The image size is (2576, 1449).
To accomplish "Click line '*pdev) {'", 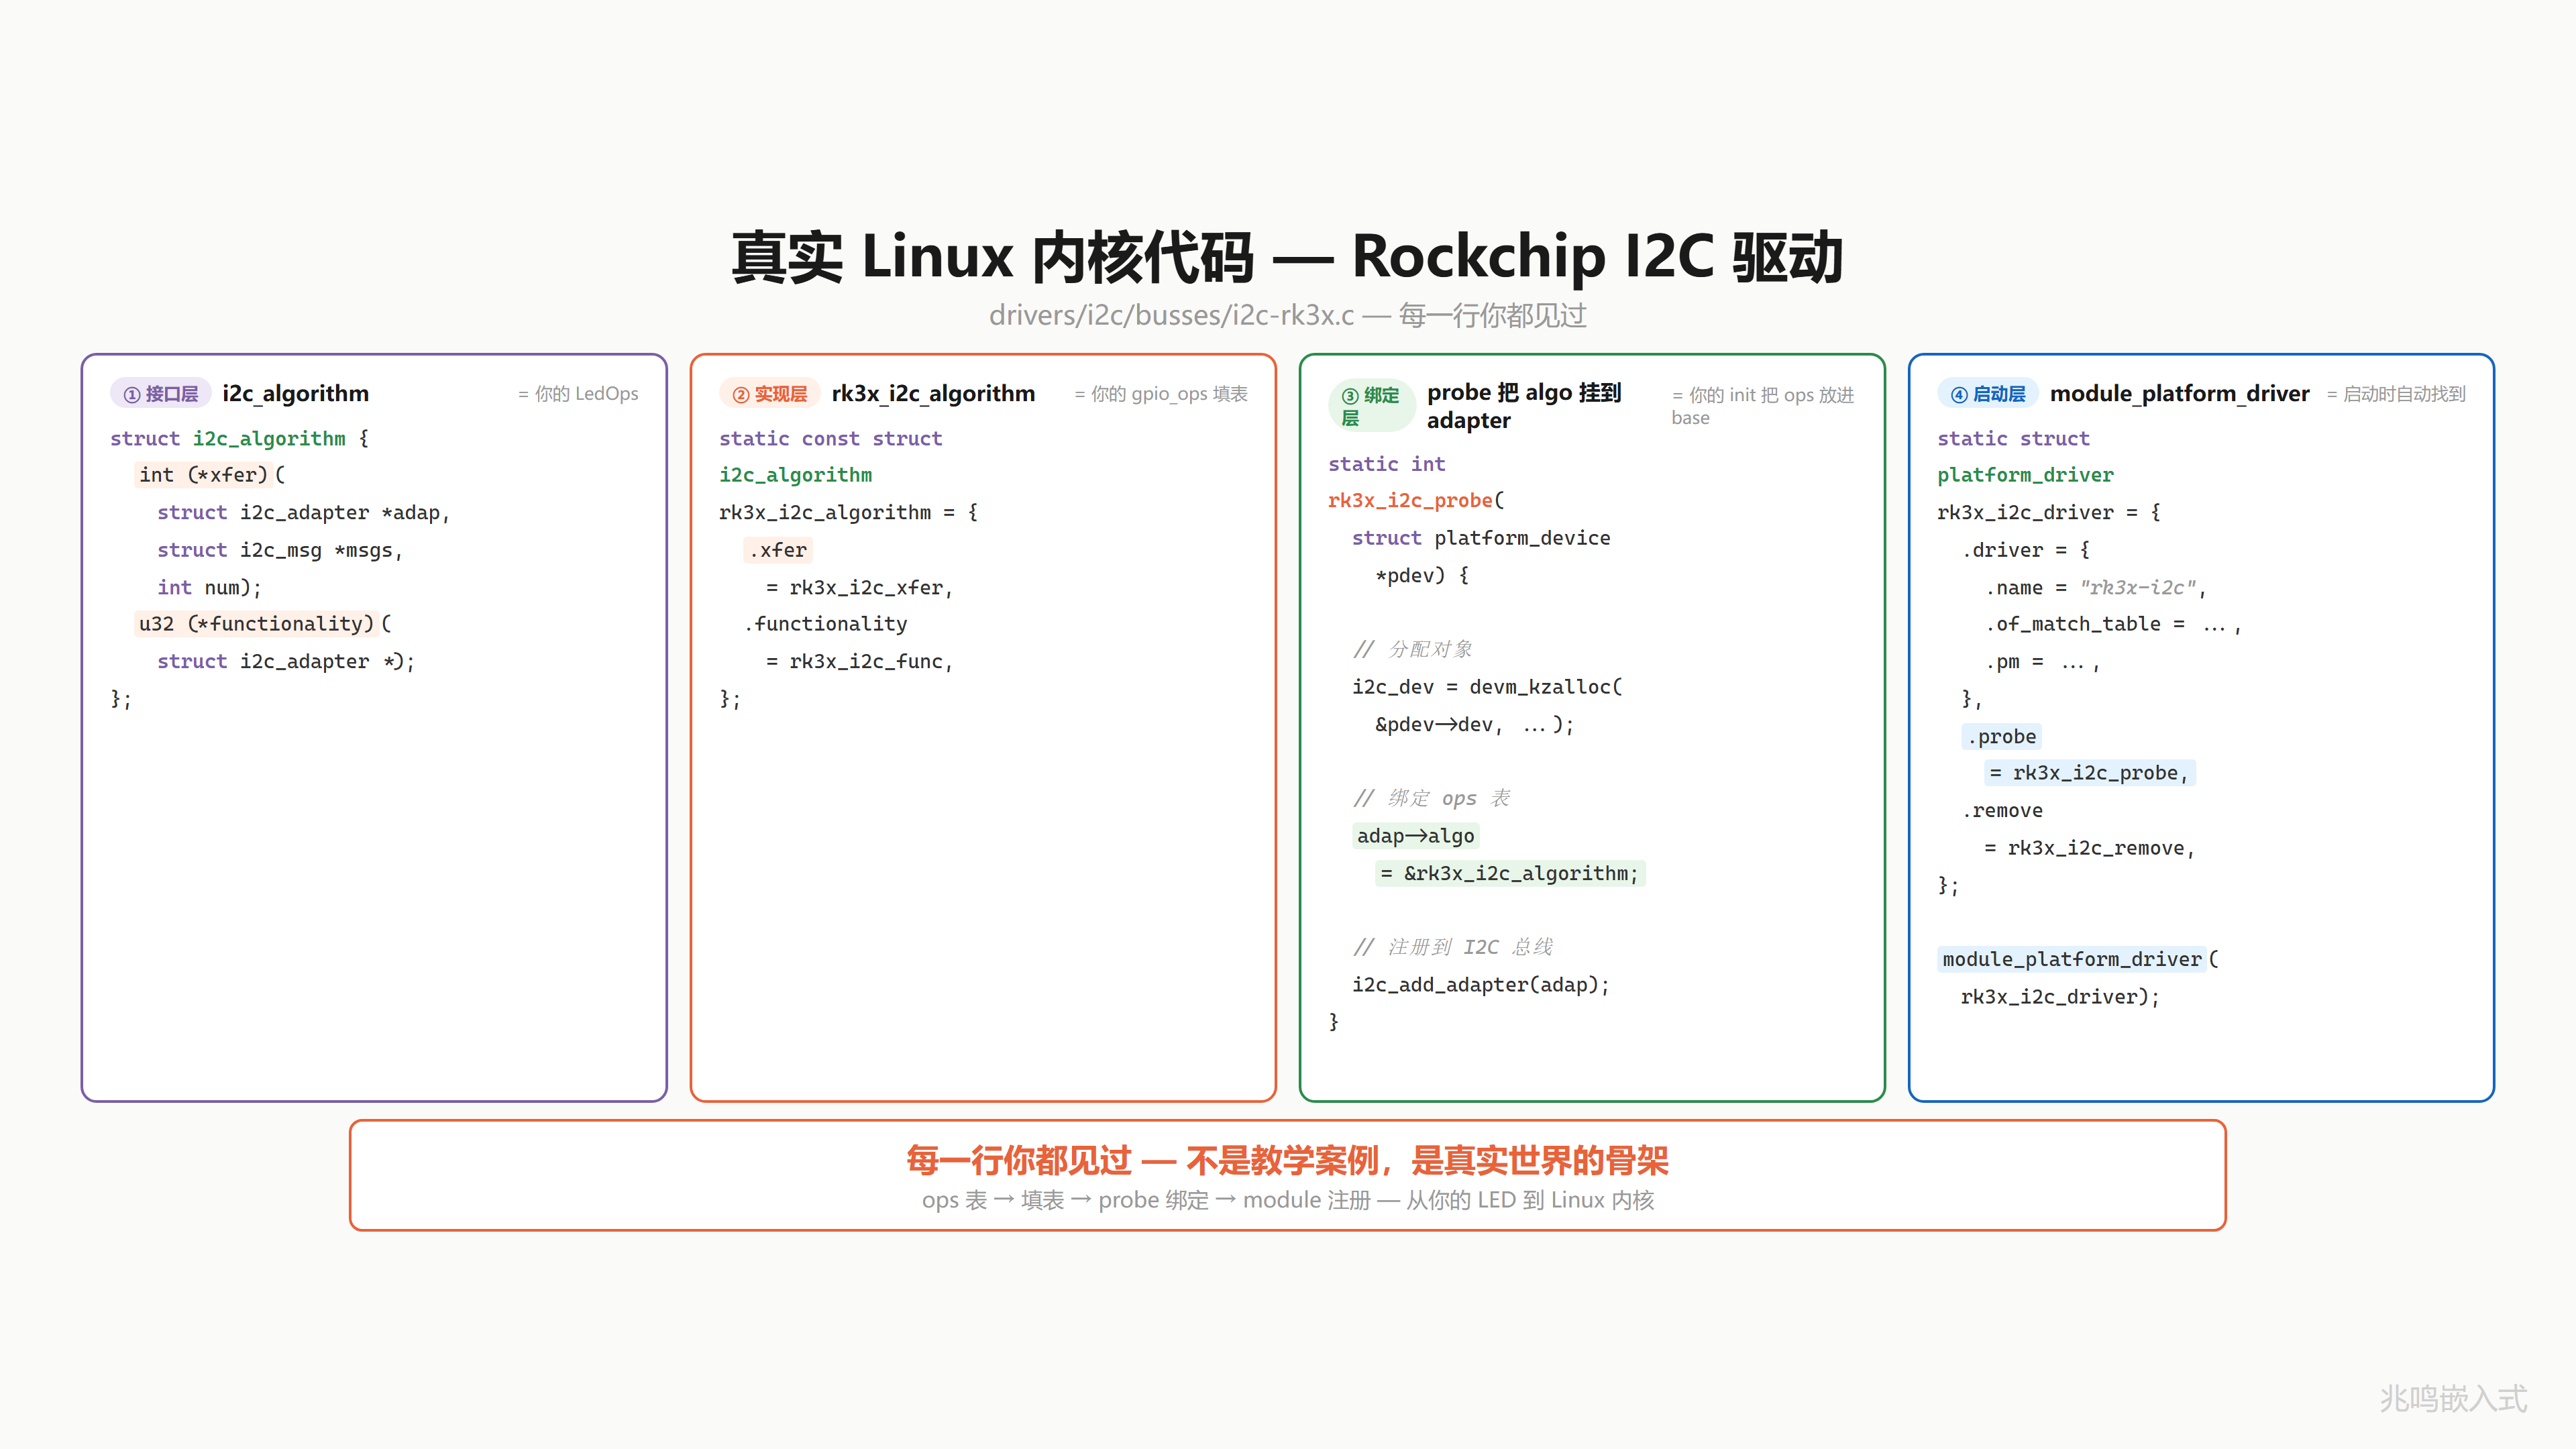I will 1422,575.
